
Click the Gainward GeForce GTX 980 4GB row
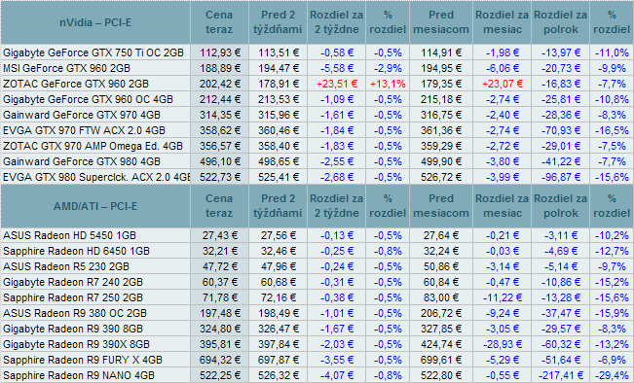coord(317,161)
